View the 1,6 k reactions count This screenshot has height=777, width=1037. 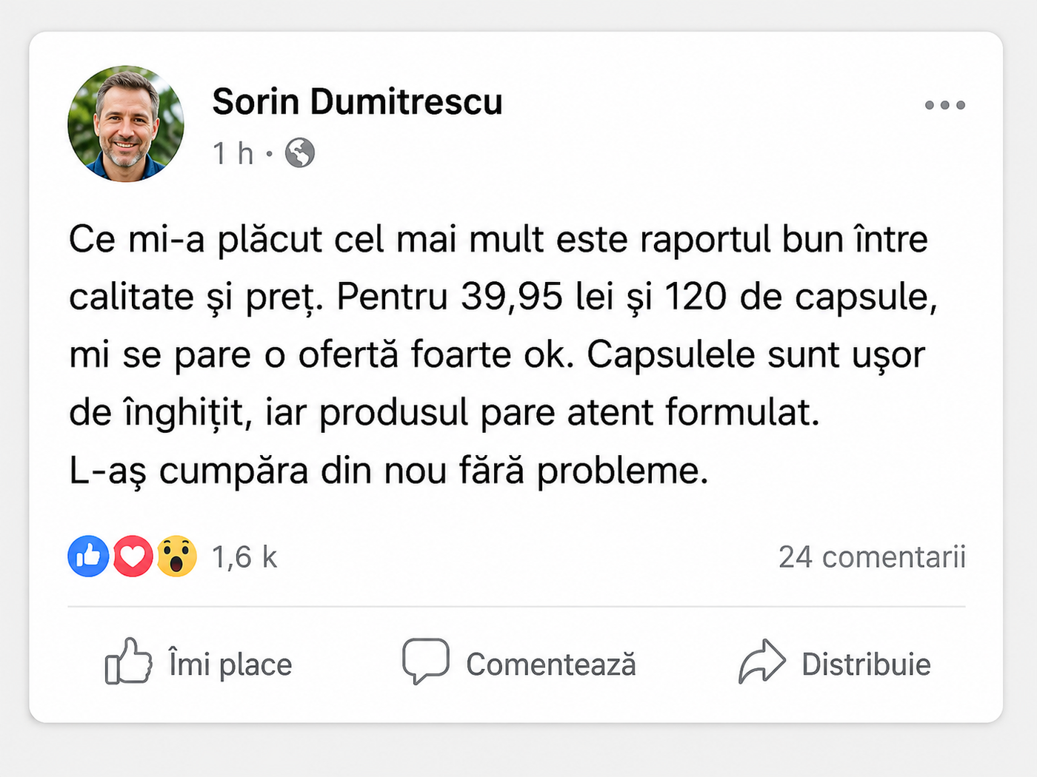pos(244,557)
